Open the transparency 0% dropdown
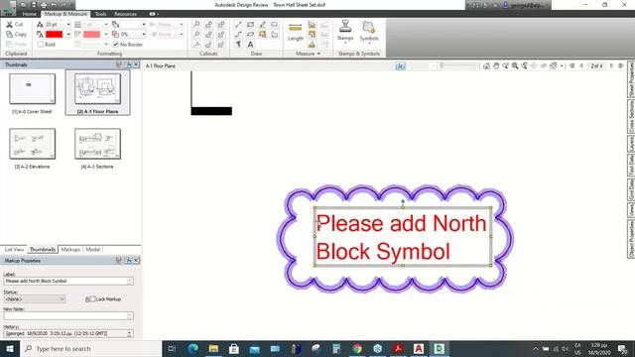Screen dimensions: 635x357 (143, 35)
